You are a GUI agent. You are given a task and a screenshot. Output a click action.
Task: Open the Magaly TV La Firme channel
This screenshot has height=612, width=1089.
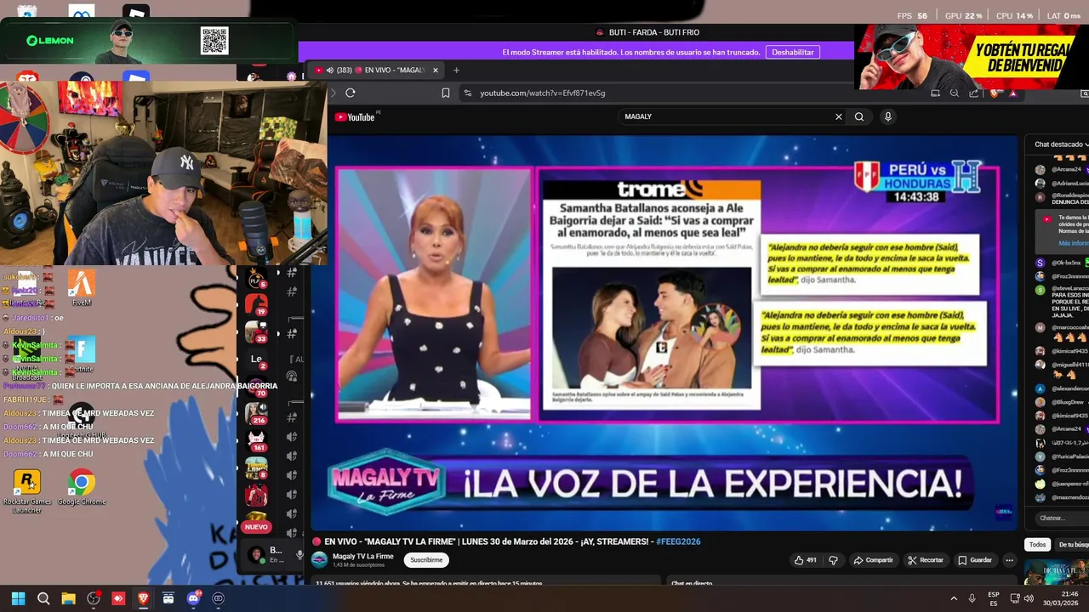(362, 556)
